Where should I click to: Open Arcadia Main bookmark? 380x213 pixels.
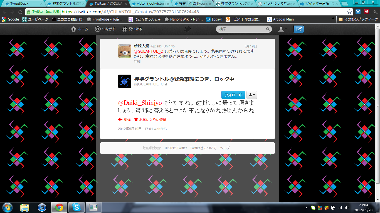coord(280,19)
